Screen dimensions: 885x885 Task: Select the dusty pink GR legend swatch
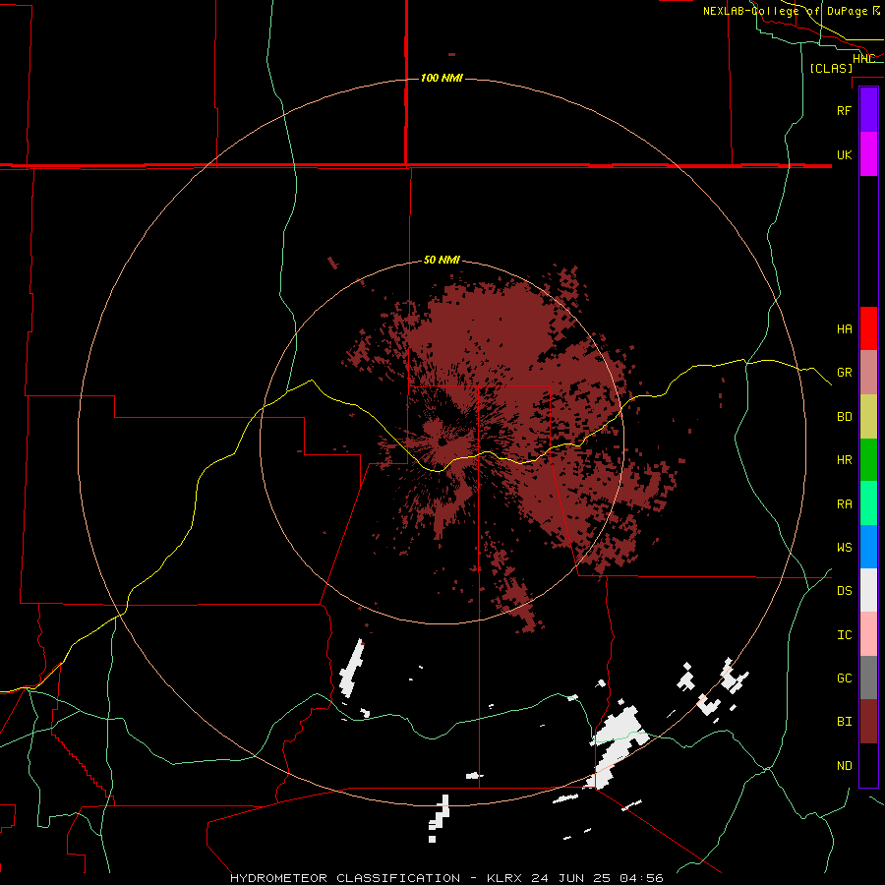(868, 373)
